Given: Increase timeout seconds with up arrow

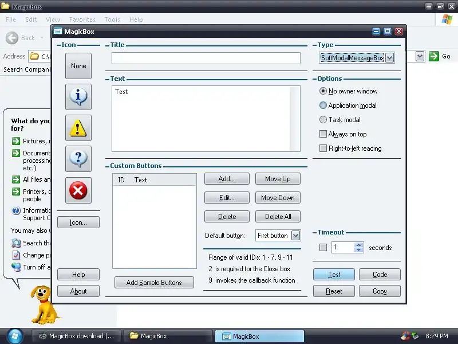Looking at the screenshot, I should click(359, 245).
